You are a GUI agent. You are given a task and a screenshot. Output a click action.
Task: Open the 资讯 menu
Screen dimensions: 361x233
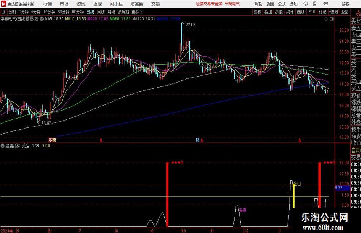pos(81,4)
